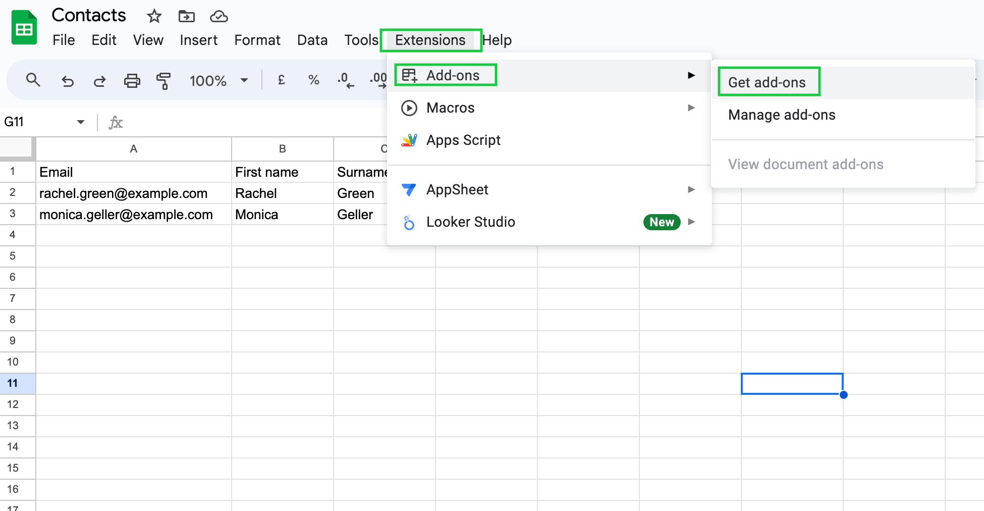Screen dimensions: 984x511
Task: Open the Data menu
Action: pos(312,40)
